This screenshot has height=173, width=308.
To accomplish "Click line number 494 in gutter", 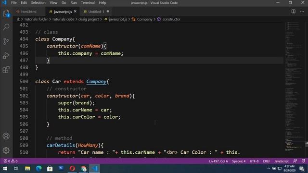I will click(x=24, y=39).
